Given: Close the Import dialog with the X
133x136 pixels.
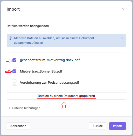Looking at the screenshot, I should pyautogui.click(x=123, y=9).
